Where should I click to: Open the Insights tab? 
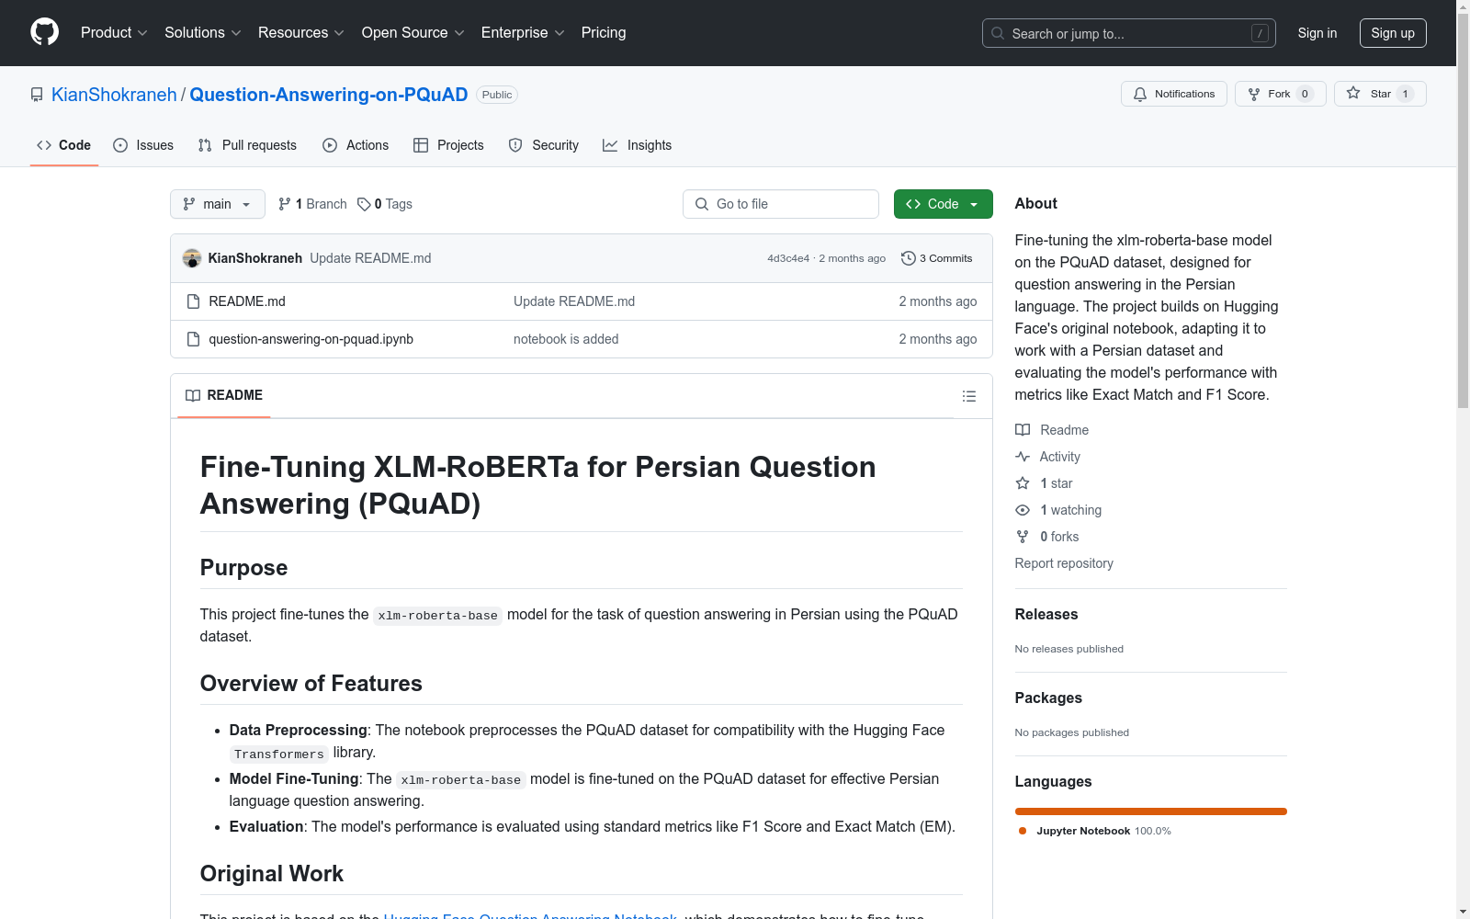(638, 145)
